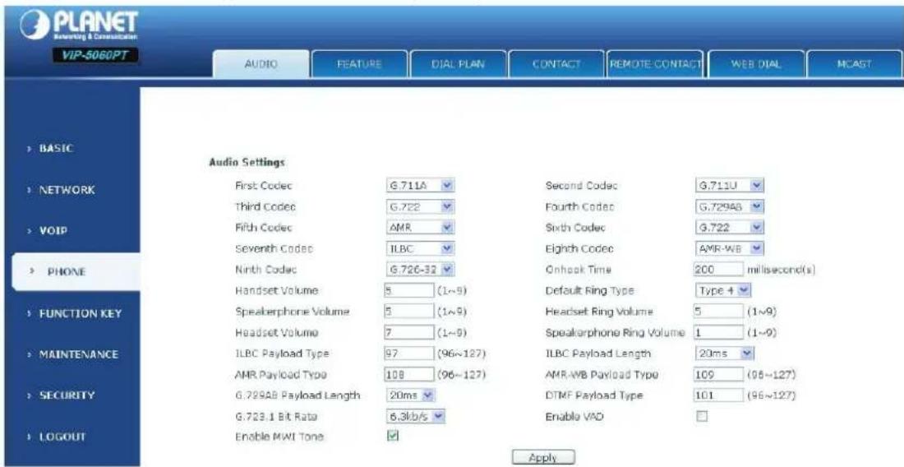Expand the G.723.1 Bit Rate dropdown
This screenshot has height=467, width=904.
(414, 416)
